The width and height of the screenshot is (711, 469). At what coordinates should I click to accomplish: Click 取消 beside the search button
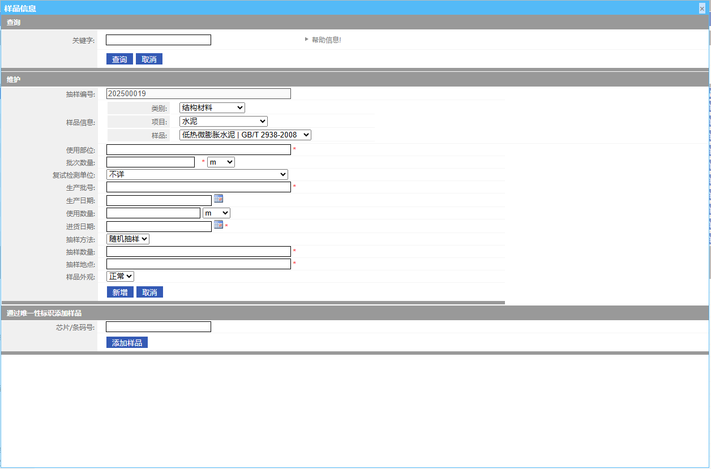(x=149, y=59)
